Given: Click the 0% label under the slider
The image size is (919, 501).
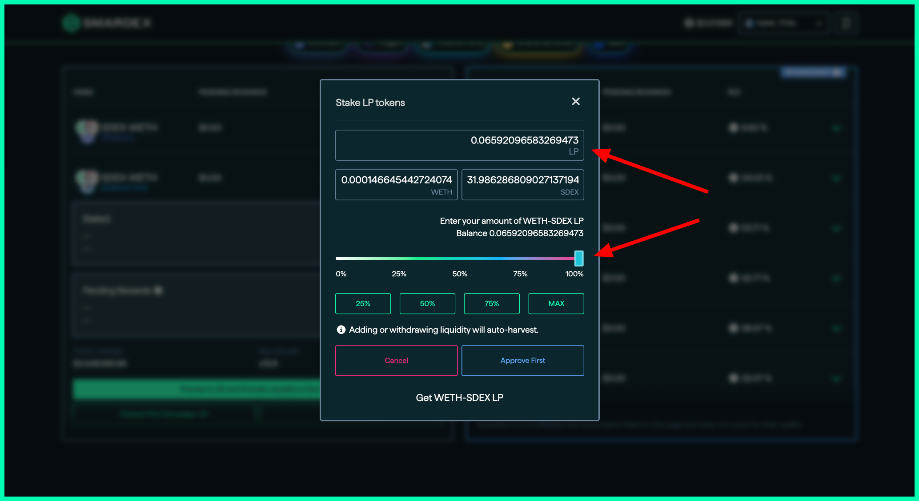Looking at the screenshot, I should click(x=341, y=274).
